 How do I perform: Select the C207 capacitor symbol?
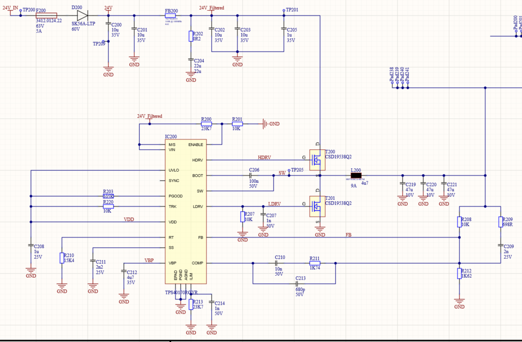click(x=263, y=214)
